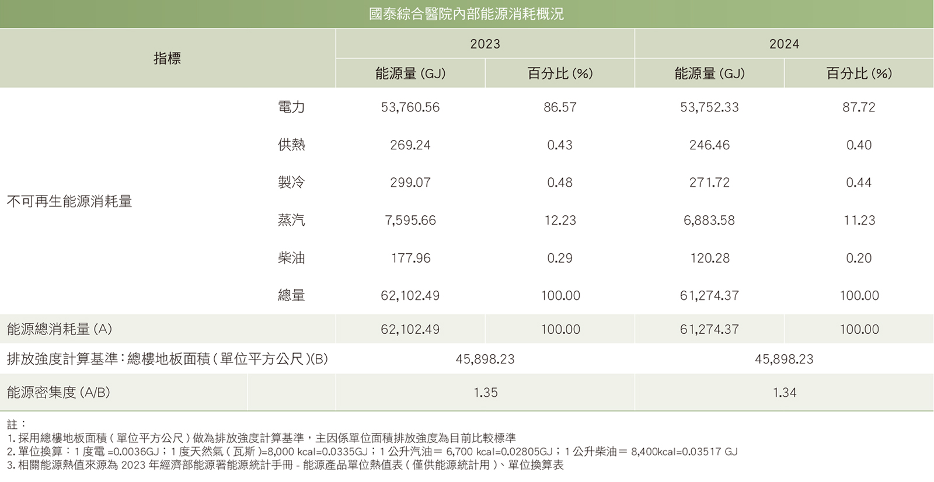Viewport: 934px width, 482px height.
Task: Click the steam value 6,883.58
Action: (709, 221)
